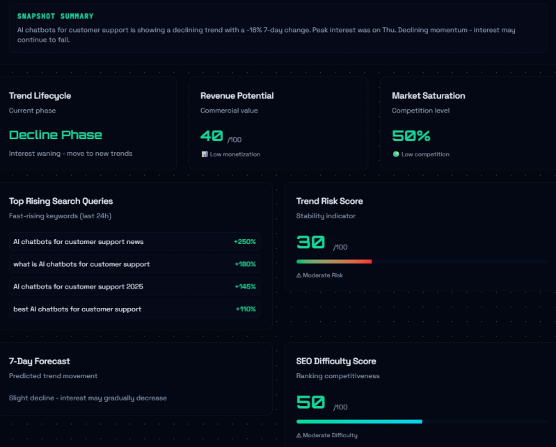The image size is (556, 447).
Task: Click the bar chart icon beside Low monetization
Action: tap(205, 154)
